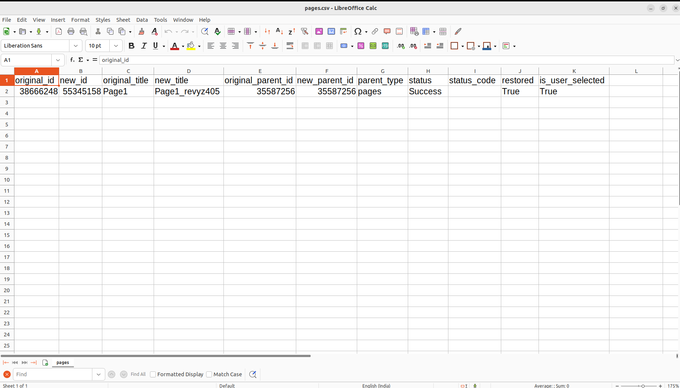Click the Sort Ascending icon

279,32
